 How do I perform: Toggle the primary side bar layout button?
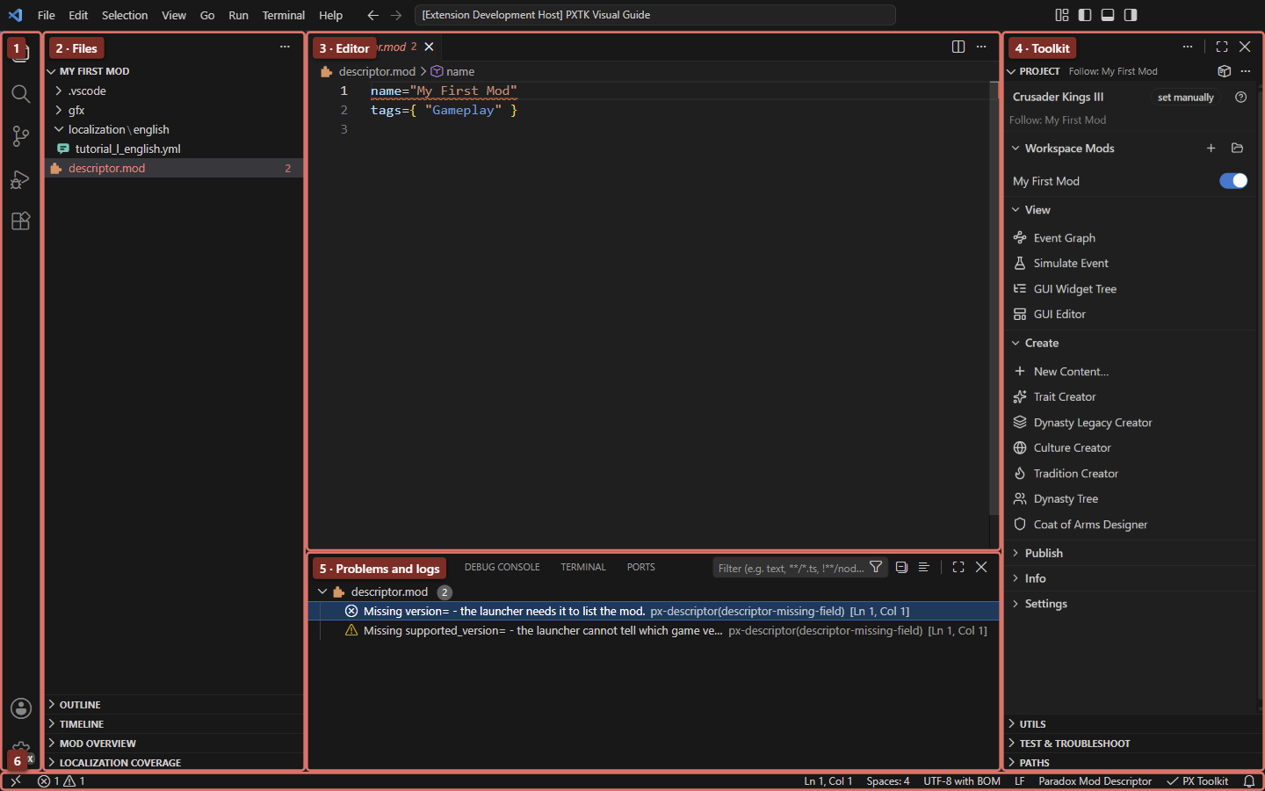point(1085,15)
